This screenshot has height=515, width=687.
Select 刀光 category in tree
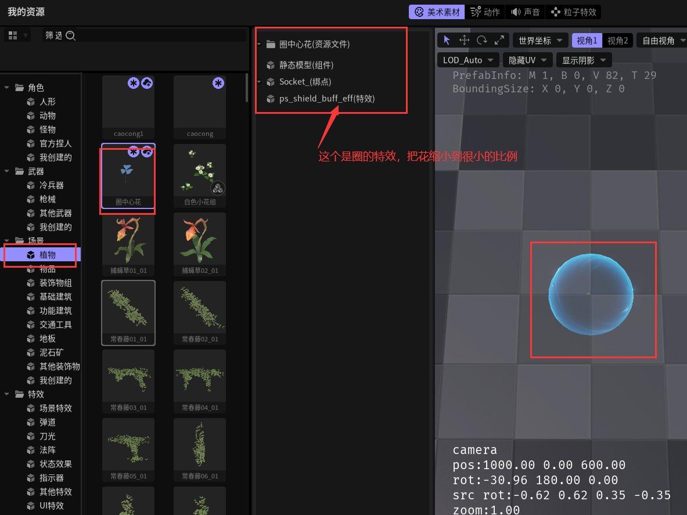coord(47,436)
